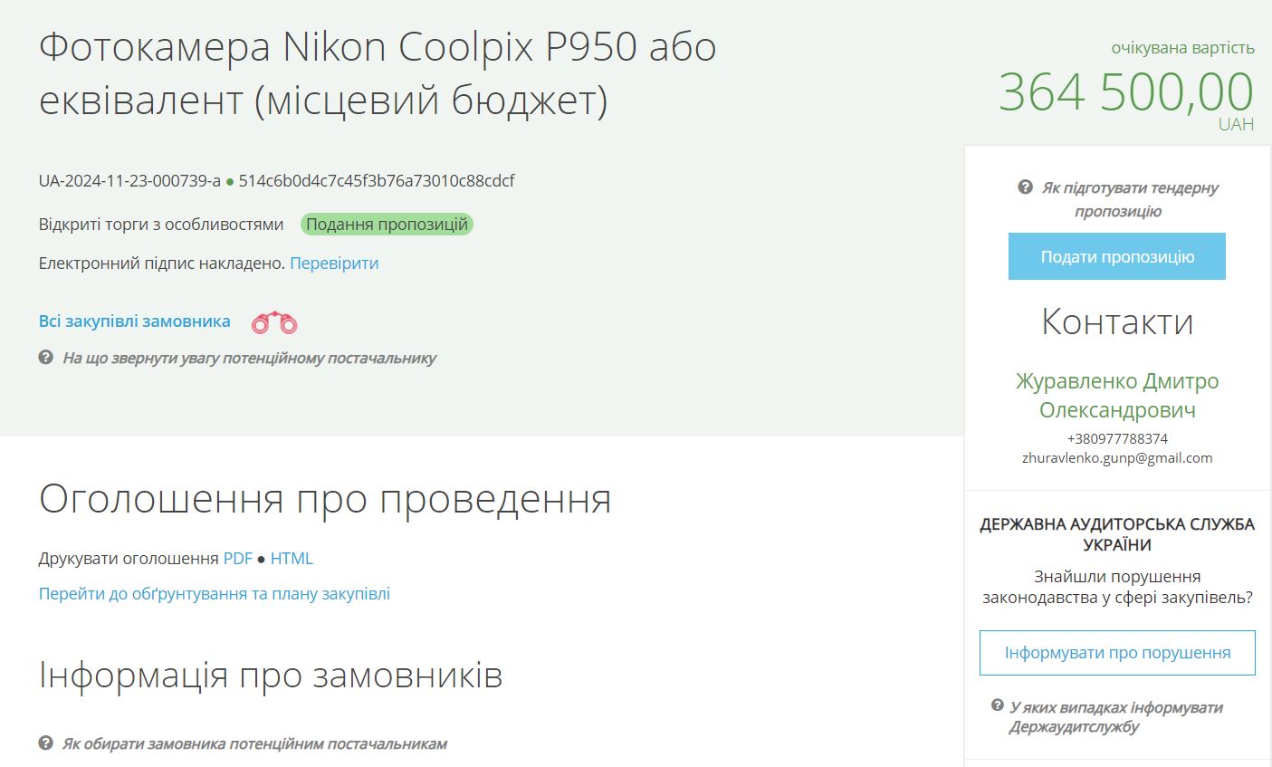The height and width of the screenshot is (767, 1272).
Task: Click question icon beside 'На що звернути увагу'
Action: click(46, 358)
